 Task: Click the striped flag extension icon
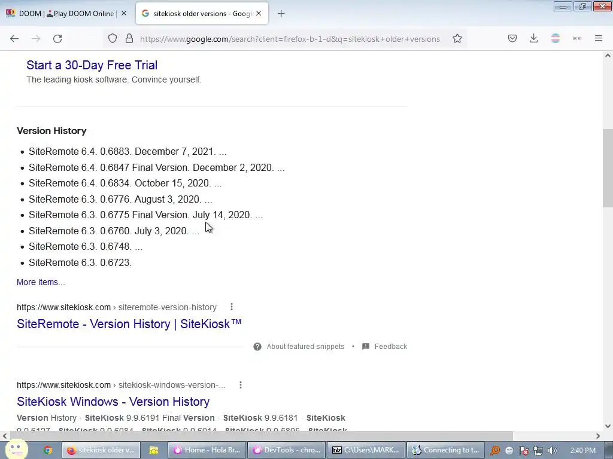click(x=556, y=39)
